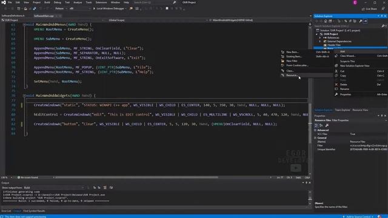388x218 pixels.
Task: Switch to Team Explorer tab
Action: [343, 110]
